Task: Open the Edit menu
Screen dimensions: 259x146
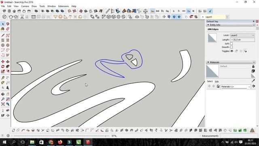Action: (x=9, y=6)
